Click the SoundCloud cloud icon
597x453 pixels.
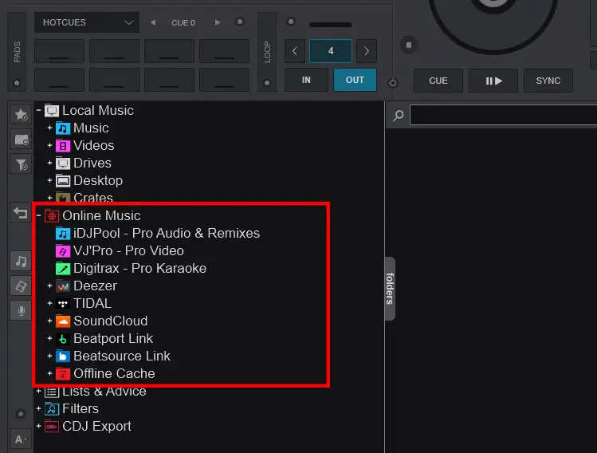63,321
